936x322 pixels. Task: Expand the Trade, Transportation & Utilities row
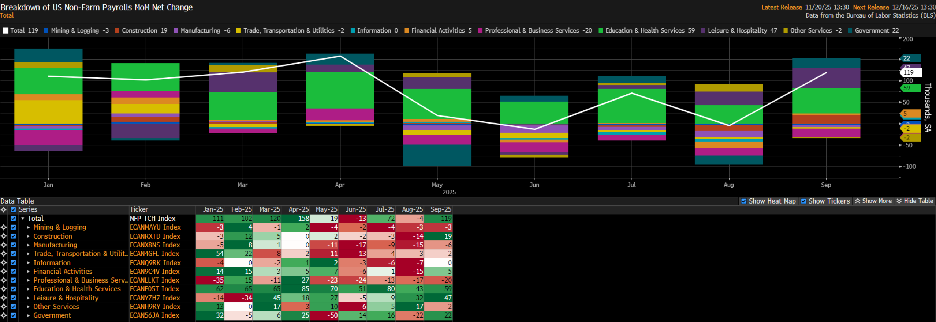click(x=29, y=254)
